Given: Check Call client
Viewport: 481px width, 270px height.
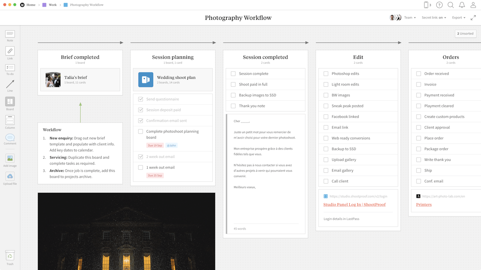Looking at the screenshot, I should 326,181.
